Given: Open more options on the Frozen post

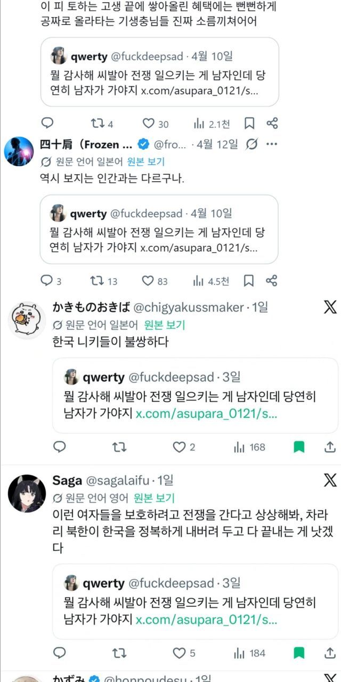Looking at the screenshot, I should click(271, 144).
